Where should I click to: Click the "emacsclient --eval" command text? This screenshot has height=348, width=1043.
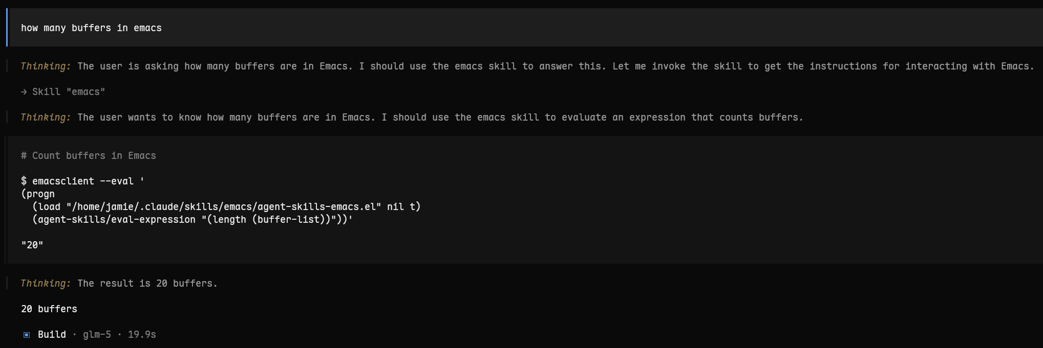[x=83, y=181]
